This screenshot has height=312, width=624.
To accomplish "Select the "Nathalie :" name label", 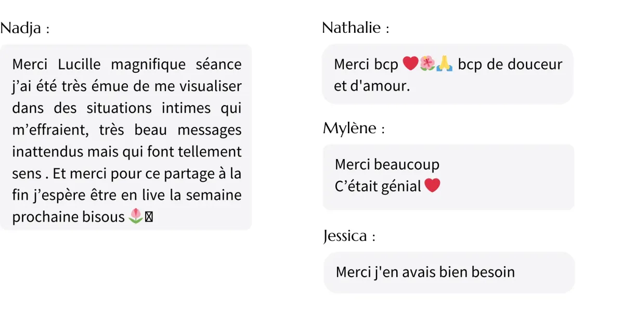I will coord(356,28).
